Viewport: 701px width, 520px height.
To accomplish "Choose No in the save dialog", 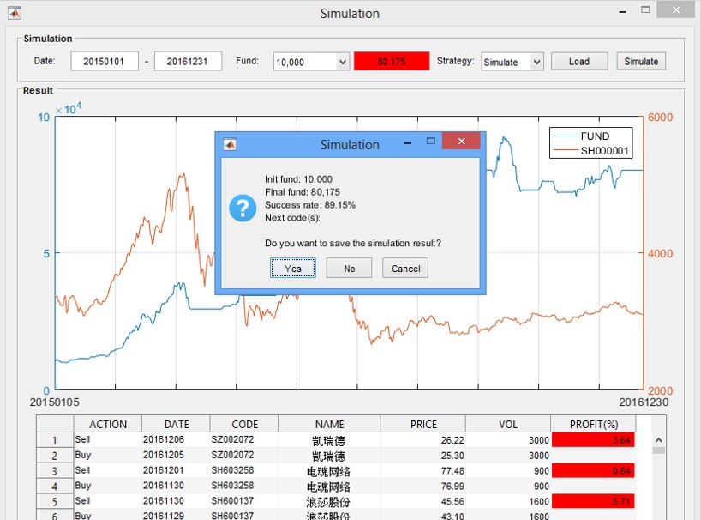I will point(349,269).
